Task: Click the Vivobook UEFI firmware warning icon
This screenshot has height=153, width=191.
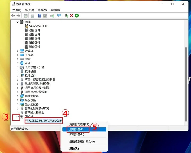Action: [x=26, y=26]
